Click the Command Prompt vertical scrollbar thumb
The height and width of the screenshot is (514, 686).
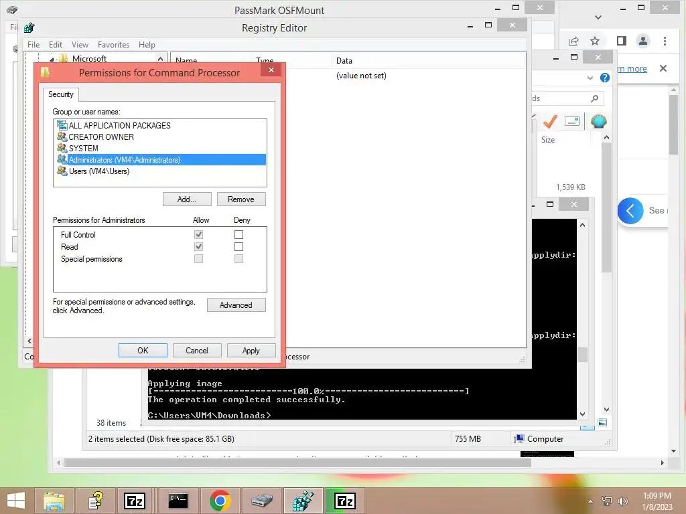pyautogui.click(x=582, y=355)
